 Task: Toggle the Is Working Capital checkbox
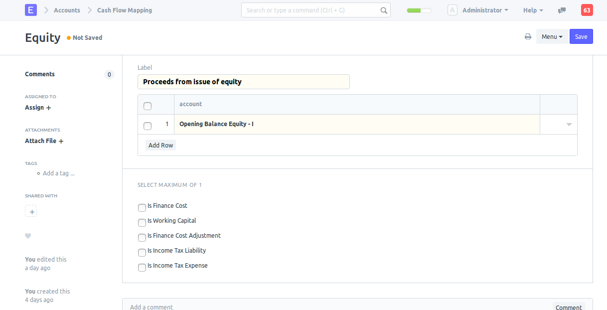pyautogui.click(x=142, y=222)
